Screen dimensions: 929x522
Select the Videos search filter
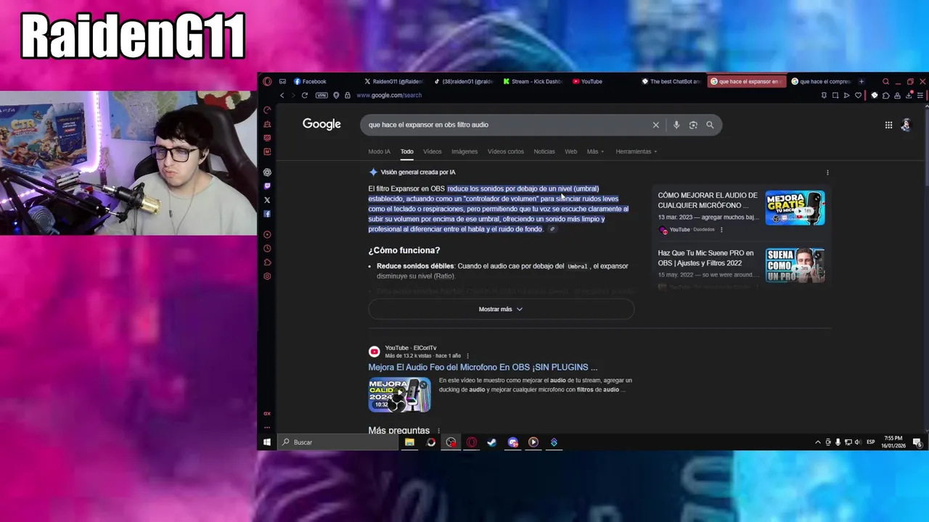[432, 152]
